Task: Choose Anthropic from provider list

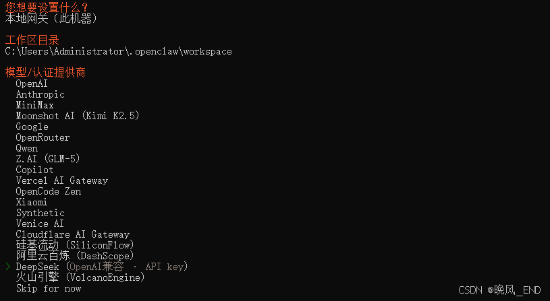Action: [x=40, y=94]
